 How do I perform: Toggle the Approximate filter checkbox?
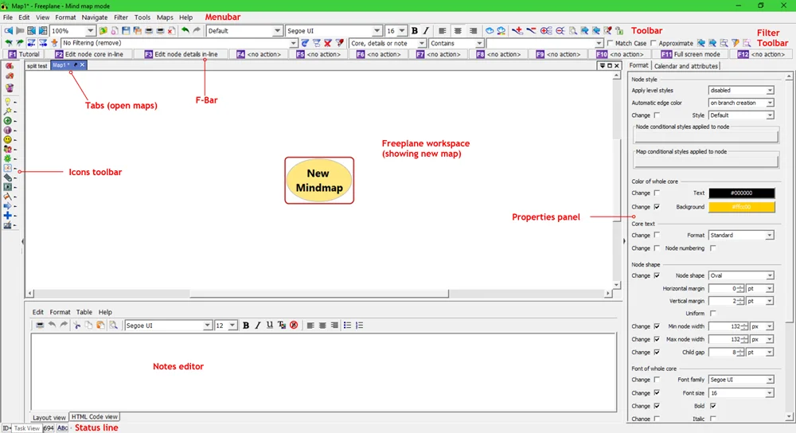point(654,43)
